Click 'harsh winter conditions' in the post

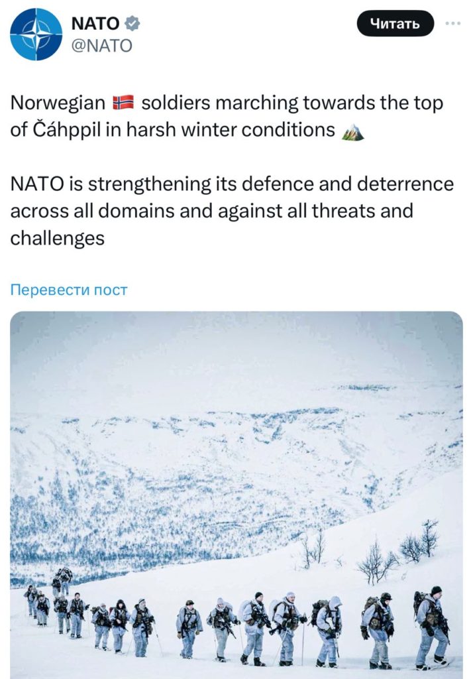[231, 130]
